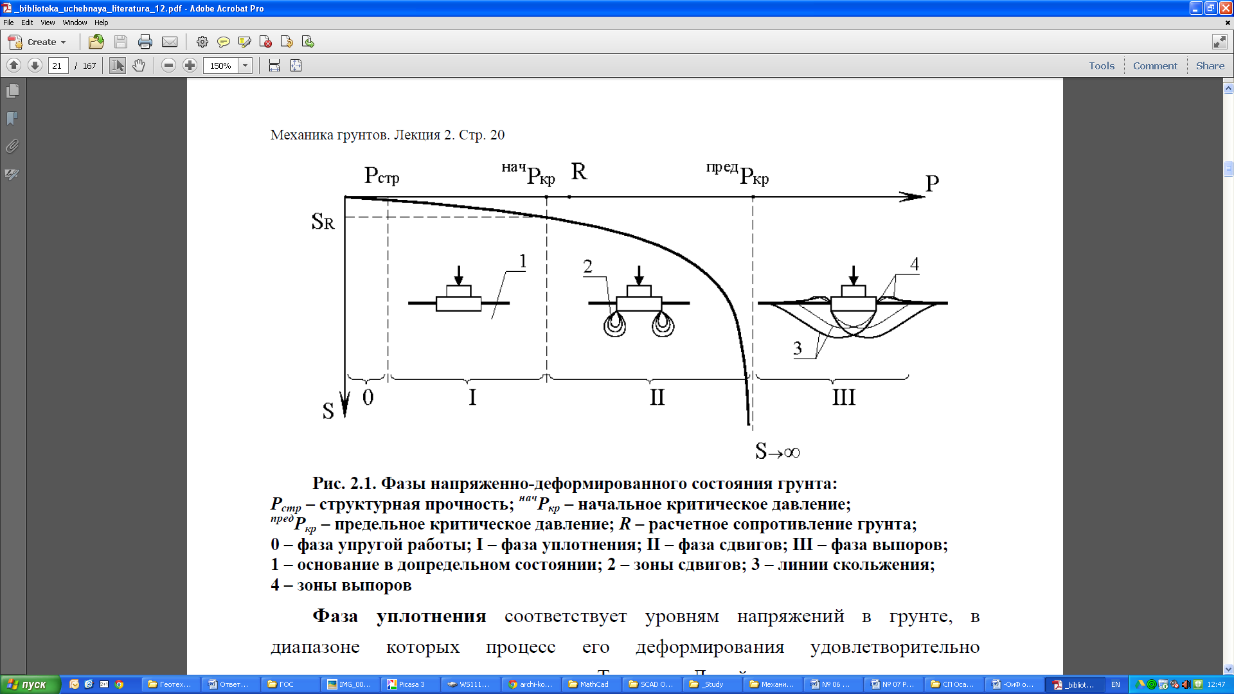Click the vertical scrollbar thumb

[x=1228, y=168]
